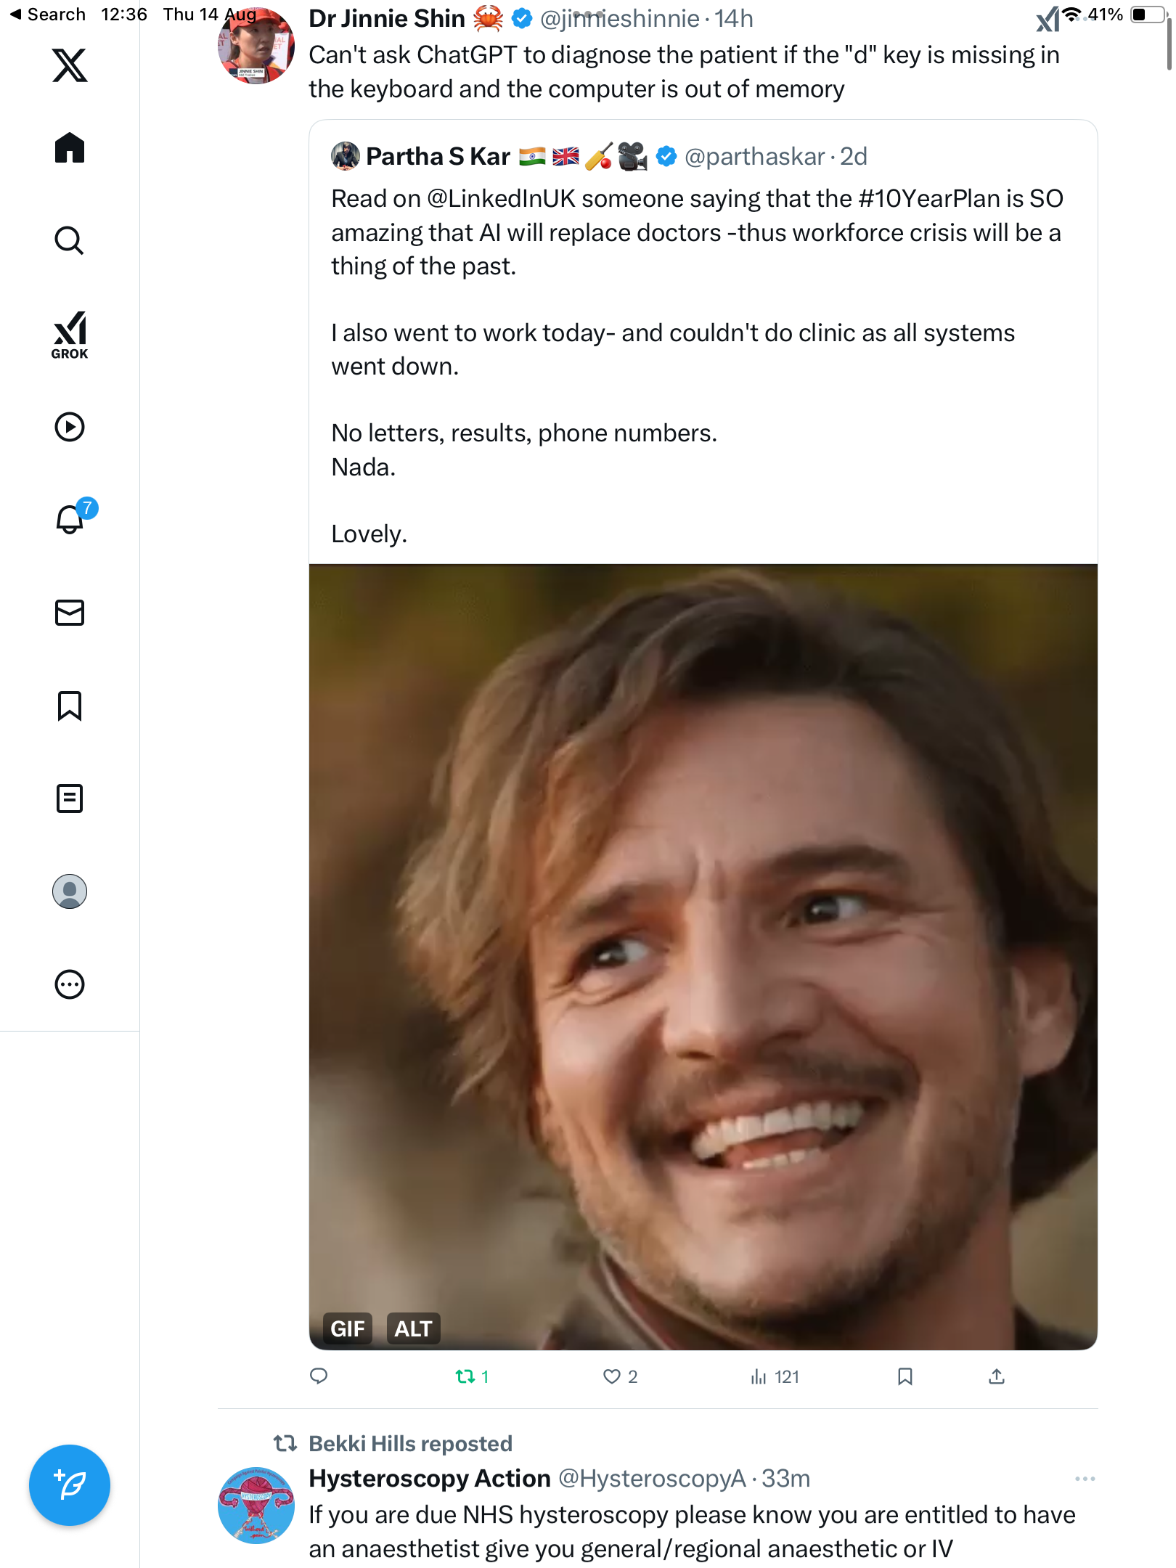Bookmark Dr Jinnie Shin's post
The width and height of the screenshot is (1176, 1568).
click(x=905, y=1376)
